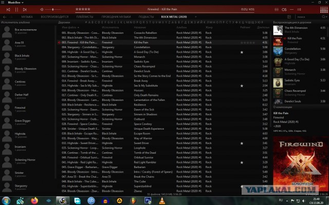Click the Firewind album cover art
The height and width of the screenshot is (205, 329).
point(301,163)
